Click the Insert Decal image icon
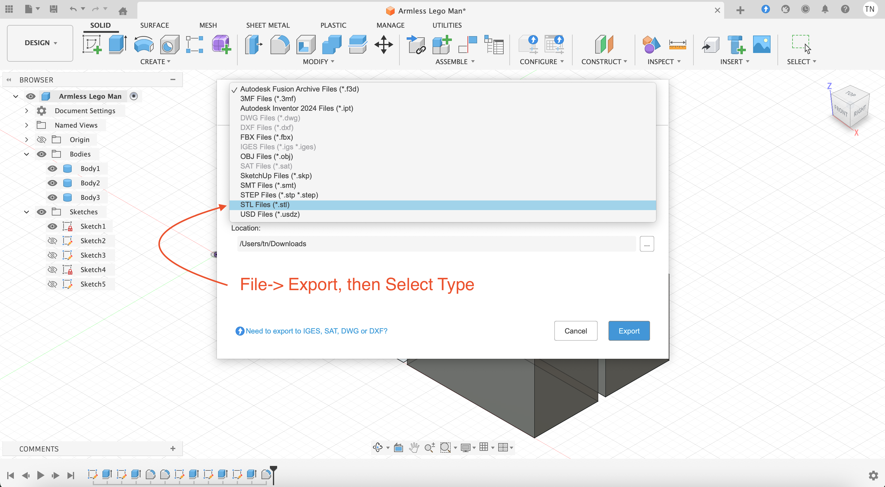 click(761, 45)
